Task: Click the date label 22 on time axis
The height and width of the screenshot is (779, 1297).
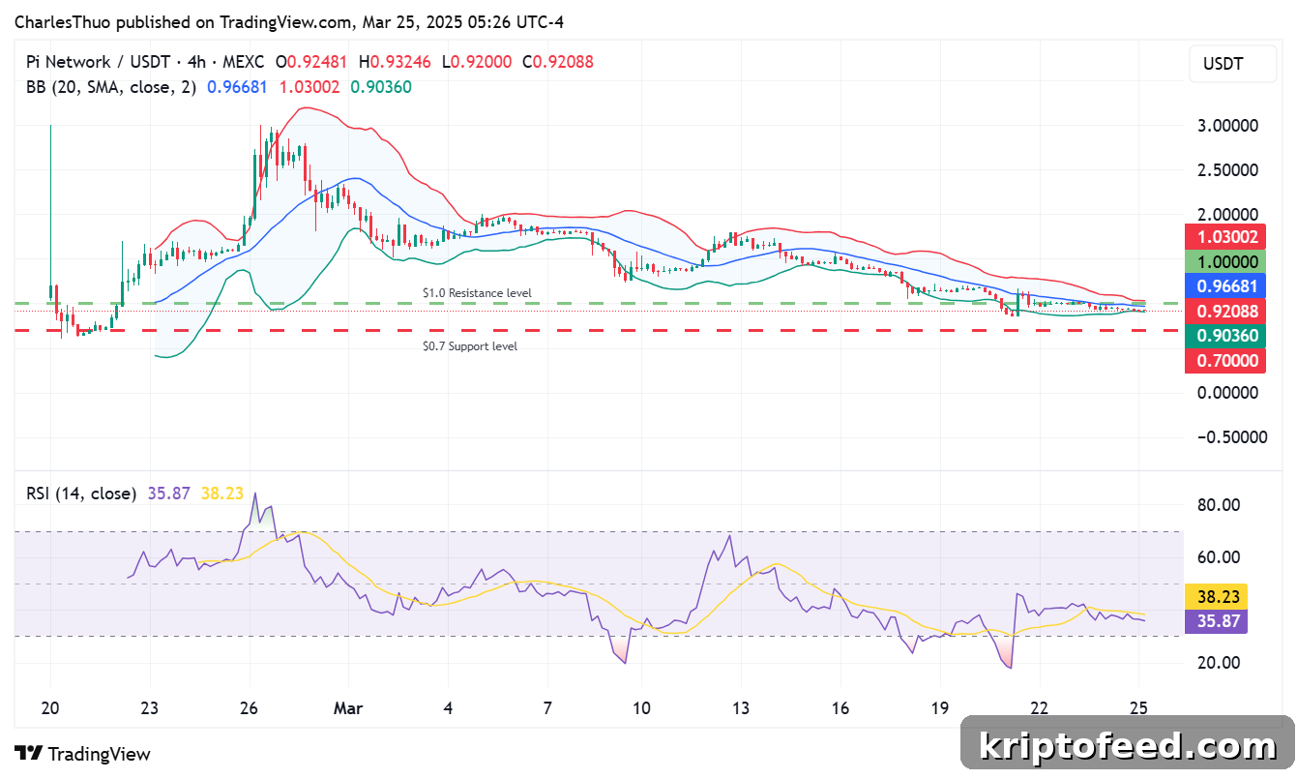Action: pyautogui.click(x=1040, y=708)
